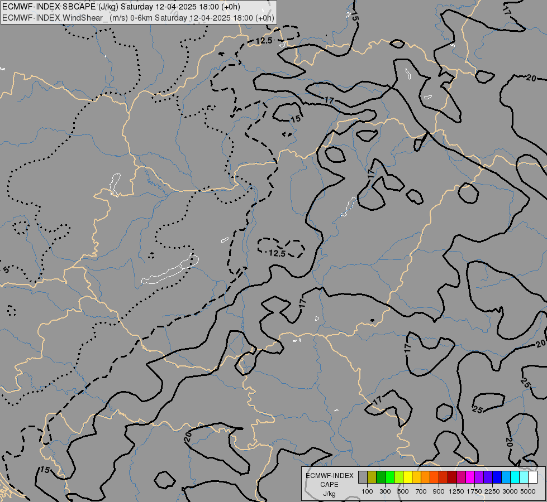The height and width of the screenshot is (502, 547).
Task: Click the 1750 legend tick label
Action: (x=474, y=491)
